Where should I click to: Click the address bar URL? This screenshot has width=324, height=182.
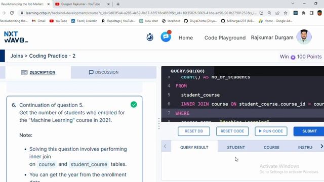[141, 13]
